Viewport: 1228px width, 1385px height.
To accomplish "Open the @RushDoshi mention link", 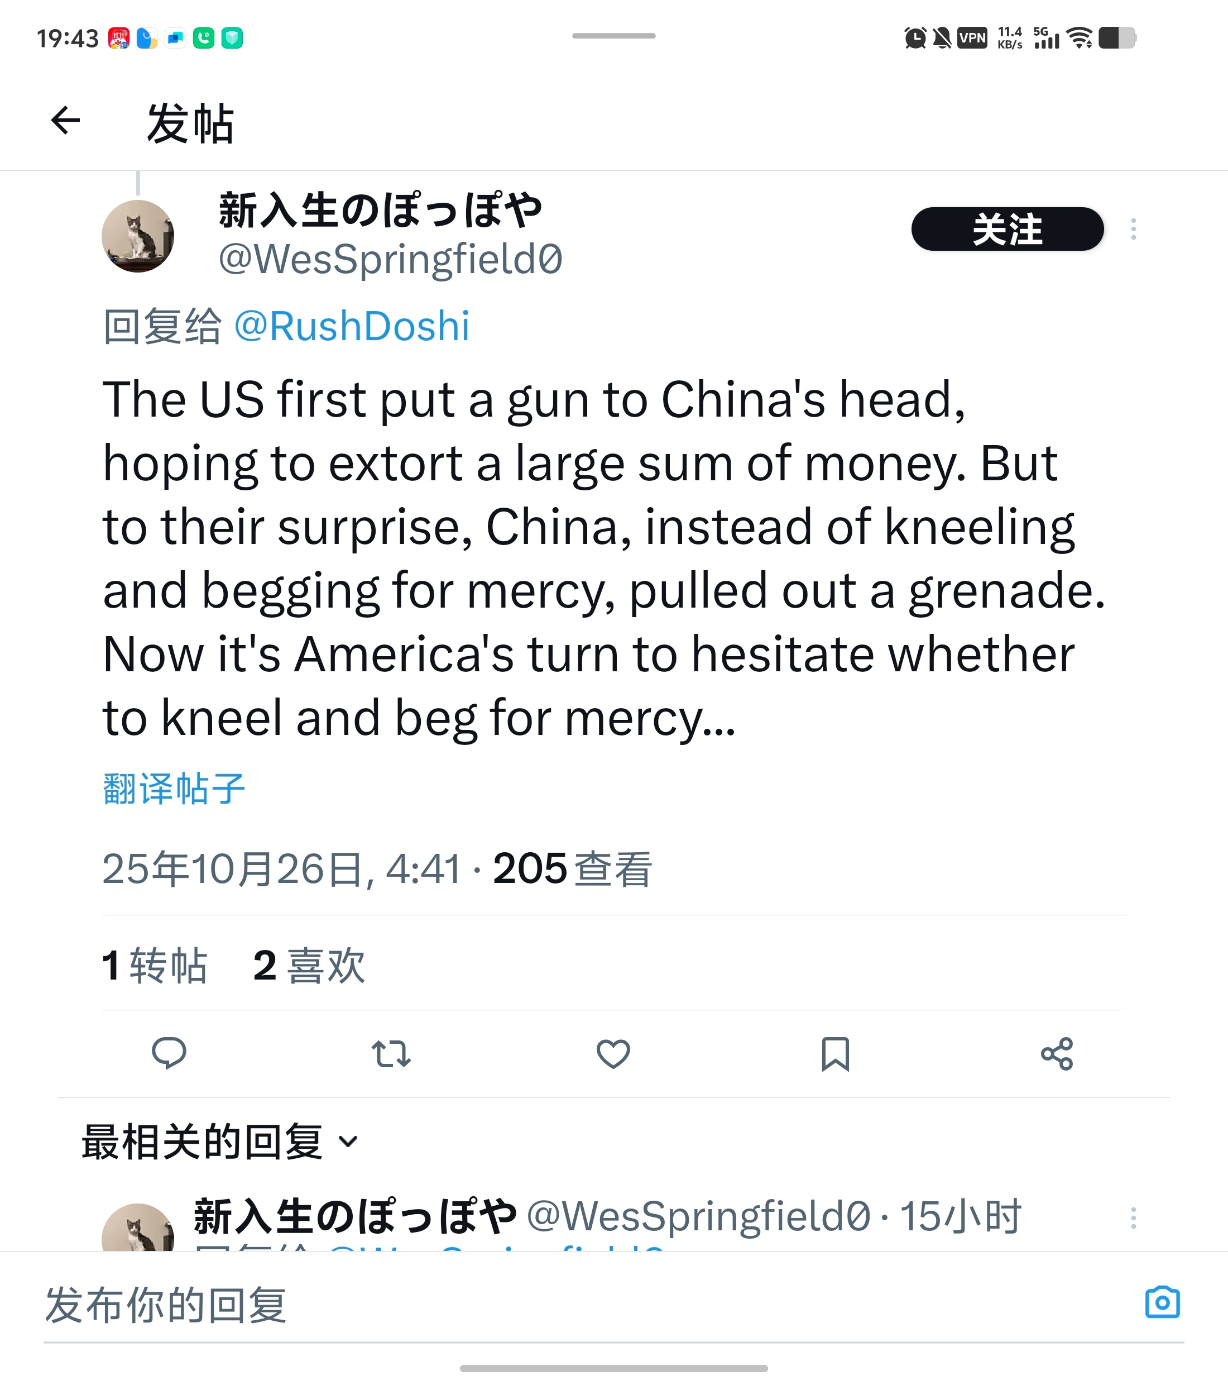I will click(x=352, y=326).
